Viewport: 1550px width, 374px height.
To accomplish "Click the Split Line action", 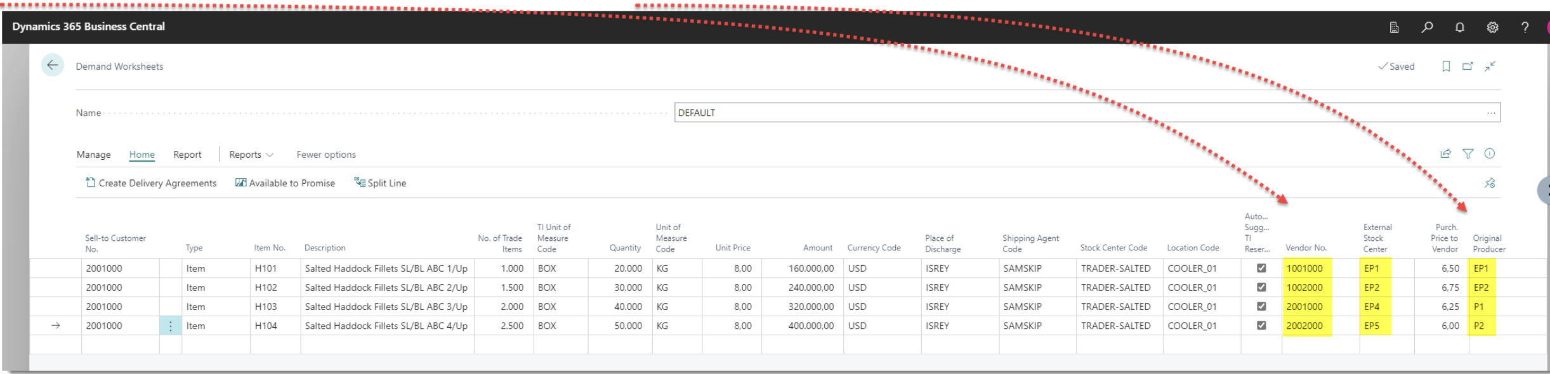I will (380, 183).
